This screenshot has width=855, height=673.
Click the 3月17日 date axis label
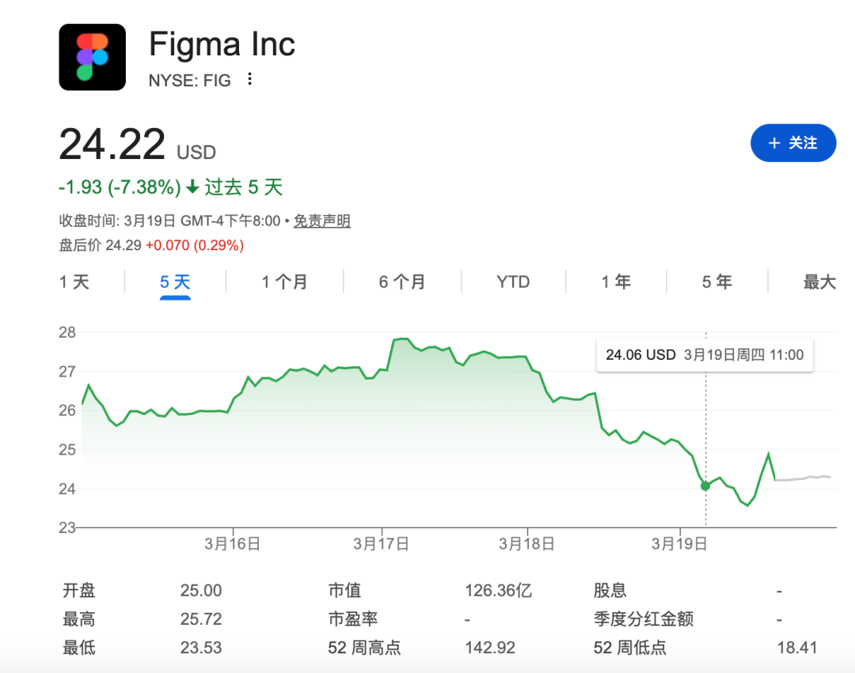click(381, 544)
